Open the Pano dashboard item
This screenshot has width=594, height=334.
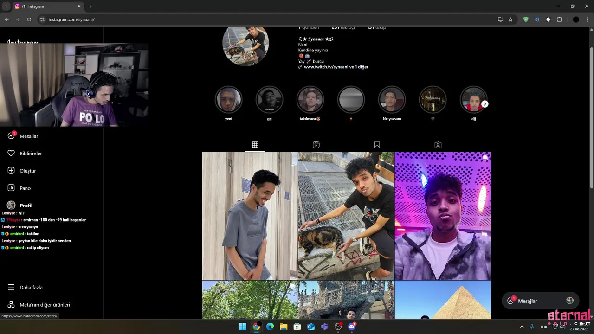tap(19, 188)
